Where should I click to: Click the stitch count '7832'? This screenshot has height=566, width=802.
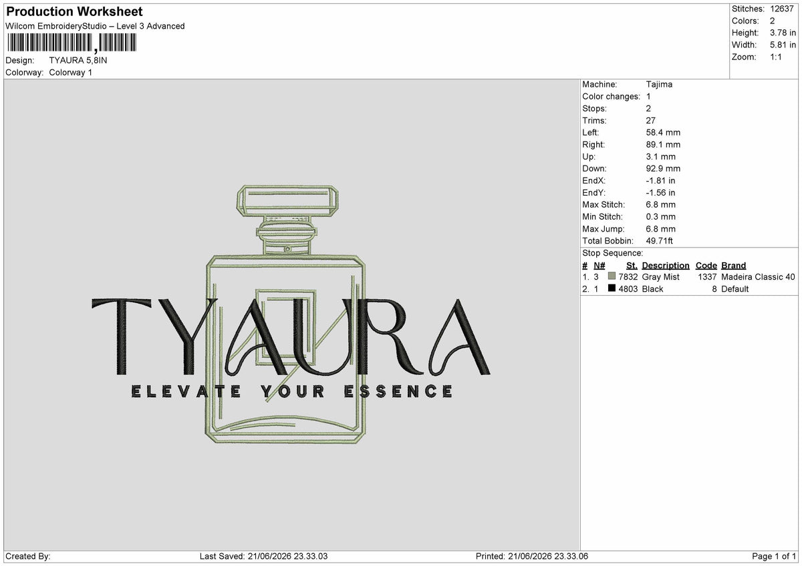pos(628,276)
